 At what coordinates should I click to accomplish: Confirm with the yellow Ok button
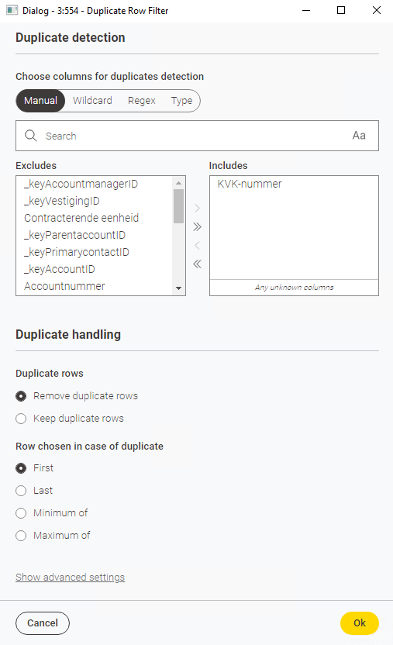pos(360,623)
